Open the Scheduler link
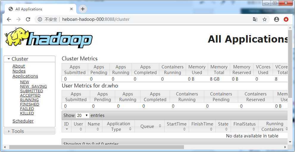 [23, 121]
